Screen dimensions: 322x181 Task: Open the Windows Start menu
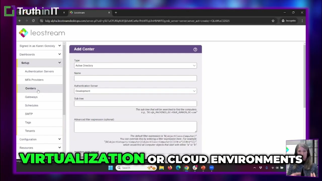pos(110,168)
